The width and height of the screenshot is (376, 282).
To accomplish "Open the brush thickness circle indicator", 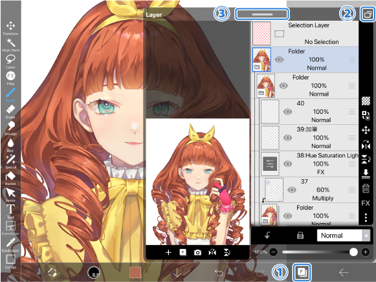I will [94, 272].
